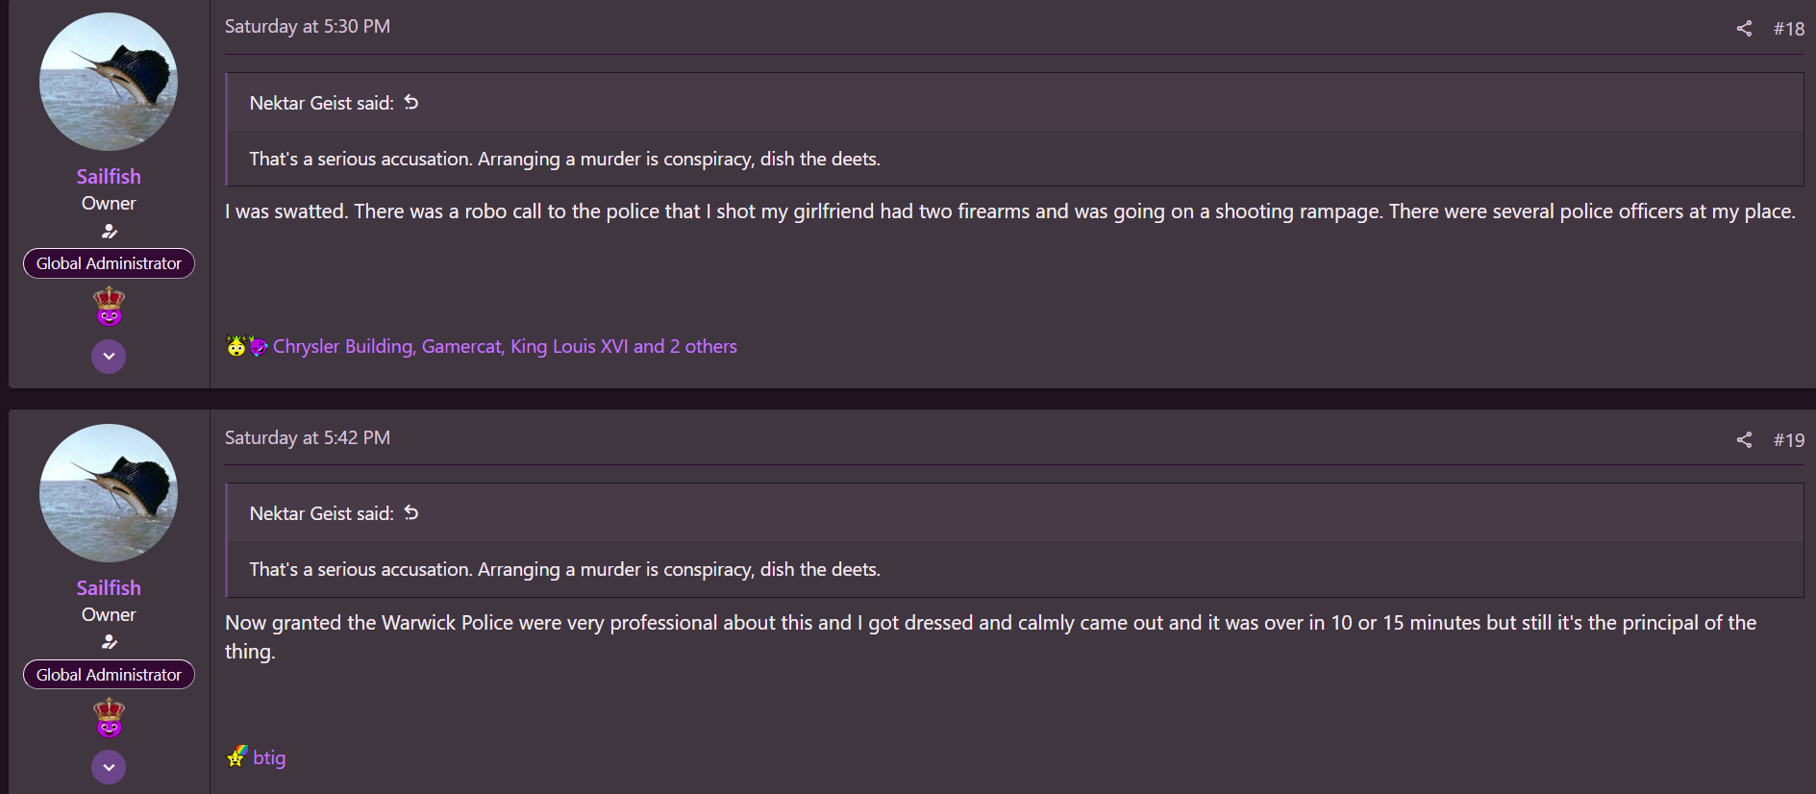Jump to quoted post via arrow in post #19

(411, 513)
